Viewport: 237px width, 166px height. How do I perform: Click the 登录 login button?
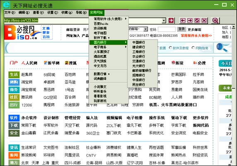tap(181, 29)
